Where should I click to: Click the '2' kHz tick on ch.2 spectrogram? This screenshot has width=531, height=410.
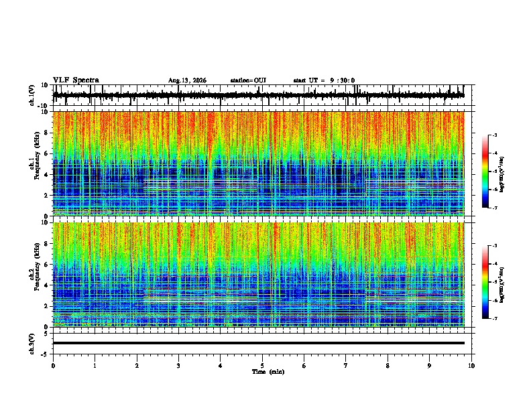(46, 306)
